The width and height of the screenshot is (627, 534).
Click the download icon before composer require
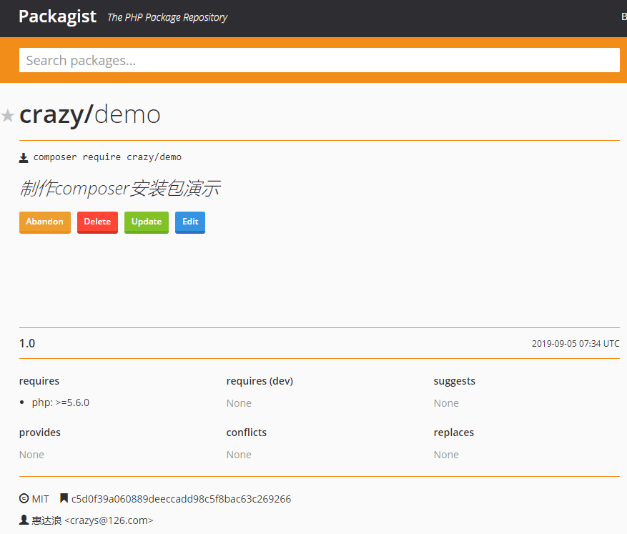click(24, 158)
